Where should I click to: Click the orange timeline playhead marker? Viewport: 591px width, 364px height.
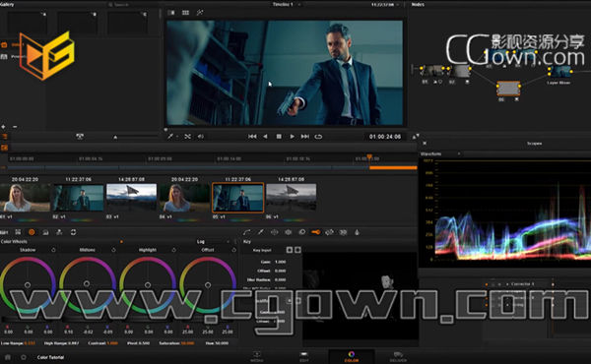[369, 156]
